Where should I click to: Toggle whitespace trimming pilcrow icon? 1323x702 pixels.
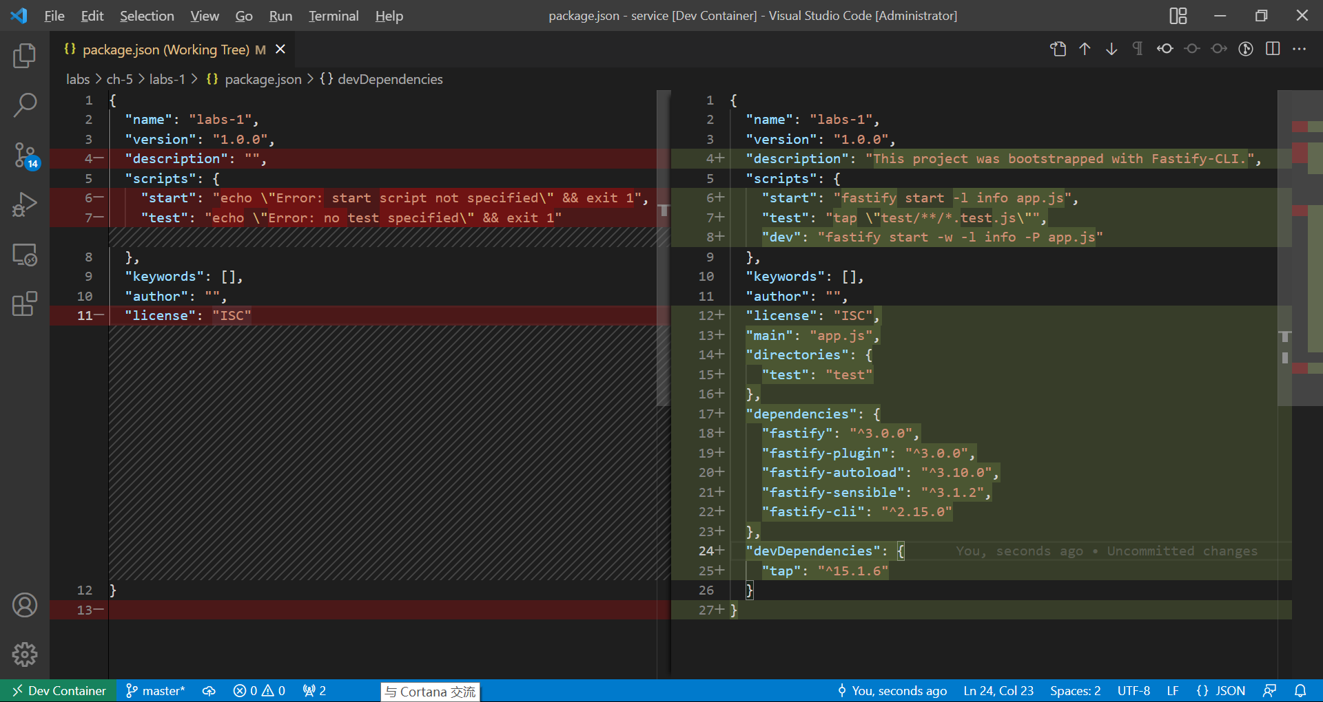pyautogui.click(x=1138, y=49)
